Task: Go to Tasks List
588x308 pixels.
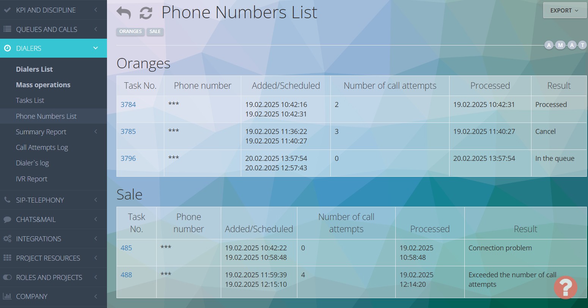Action: tap(30, 100)
